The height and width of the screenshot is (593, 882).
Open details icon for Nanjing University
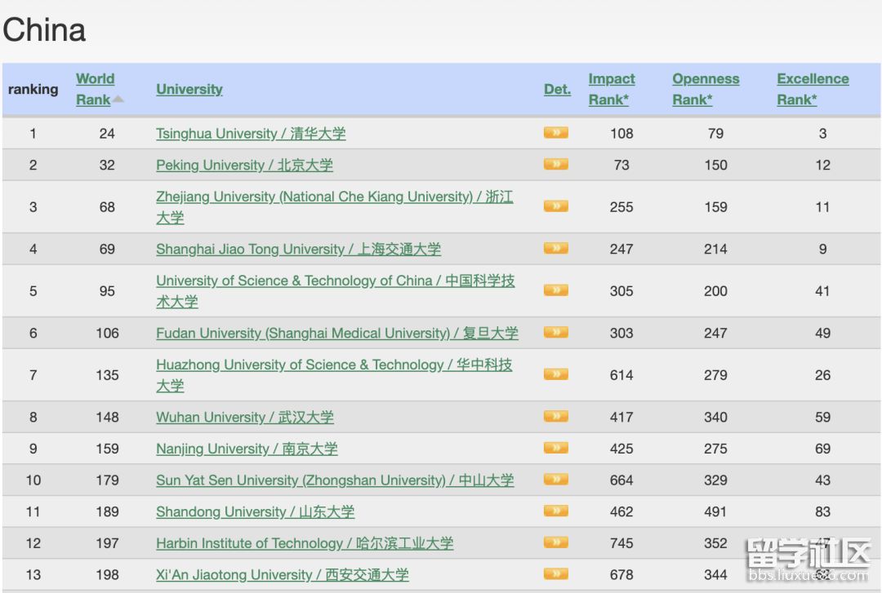tap(556, 448)
